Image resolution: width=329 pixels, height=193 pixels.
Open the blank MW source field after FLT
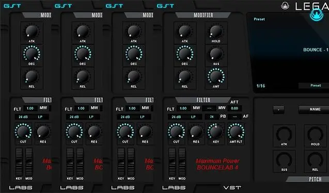pos(209,108)
